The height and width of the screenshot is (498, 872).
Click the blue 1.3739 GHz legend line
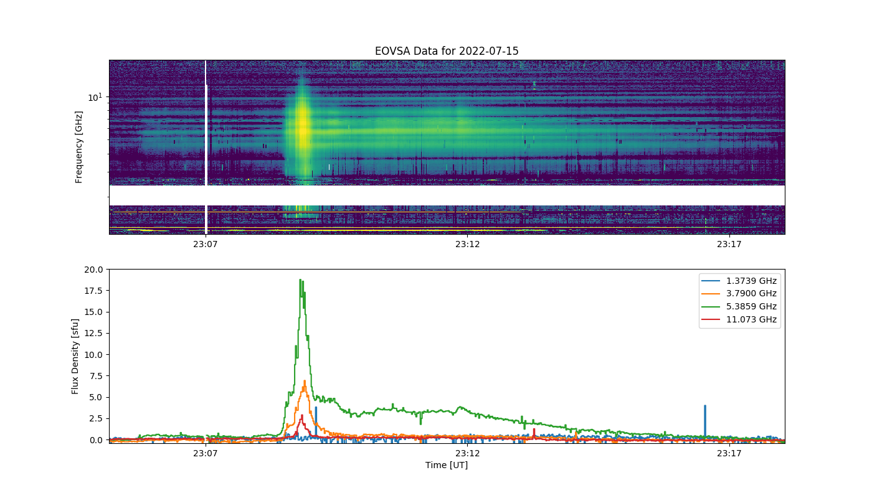713,281
